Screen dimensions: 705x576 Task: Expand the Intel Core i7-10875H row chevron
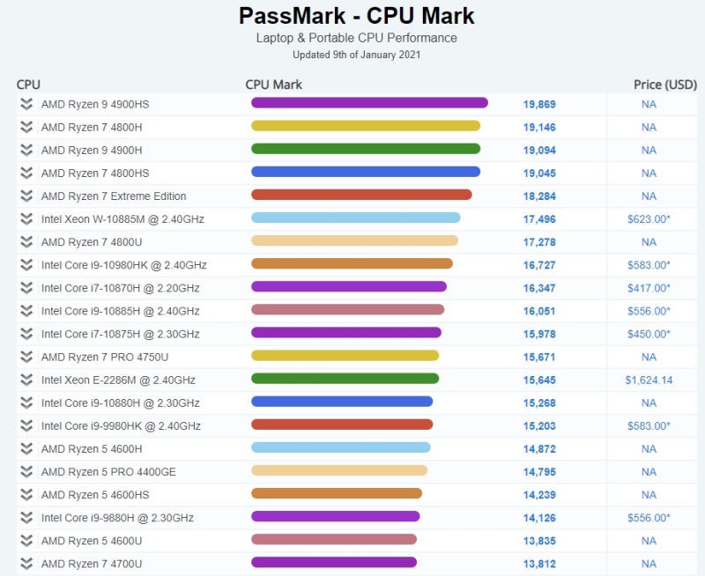click(26, 334)
